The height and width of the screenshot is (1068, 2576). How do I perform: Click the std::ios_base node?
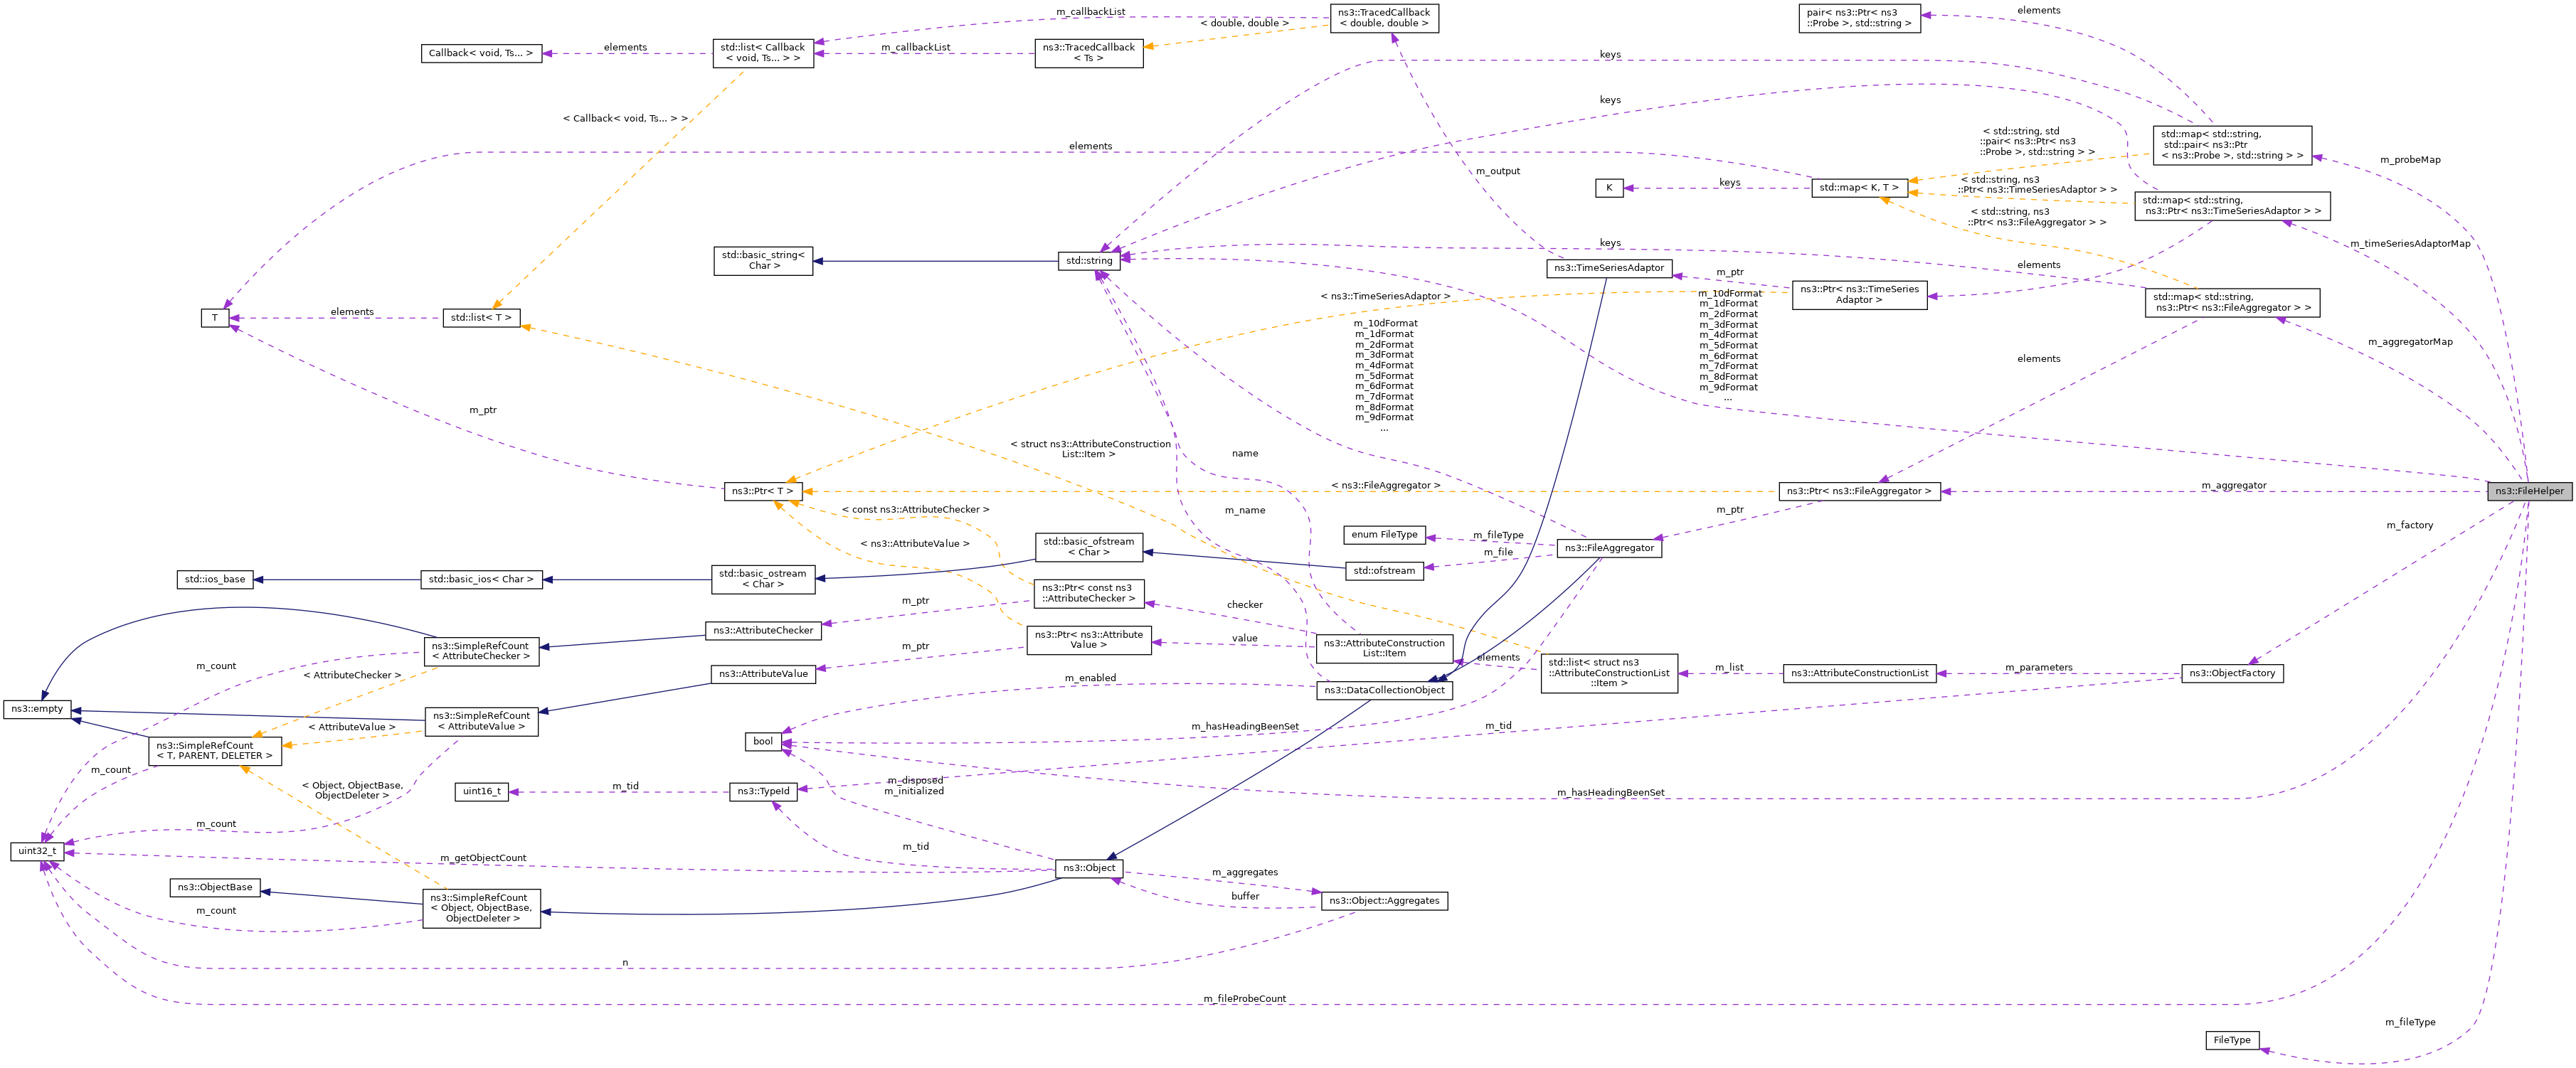(215, 580)
